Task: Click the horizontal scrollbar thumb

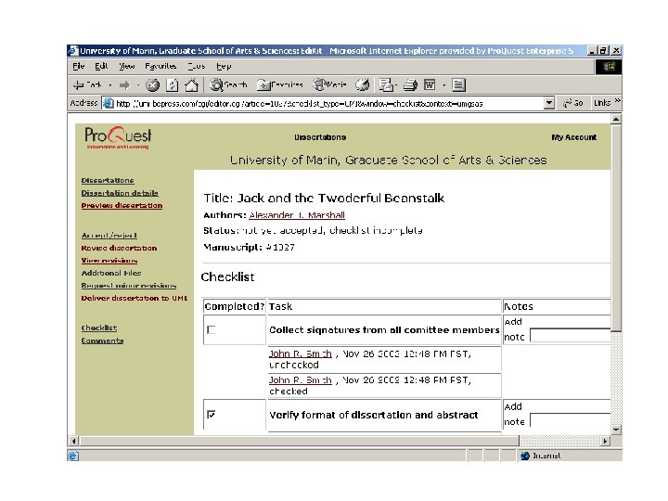Action: click(x=299, y=441)
